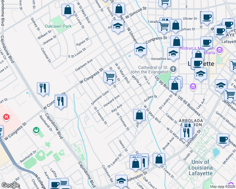Click shopping cart pin above Jefferson St label
The image size is (236, 189).
point(230,95)
